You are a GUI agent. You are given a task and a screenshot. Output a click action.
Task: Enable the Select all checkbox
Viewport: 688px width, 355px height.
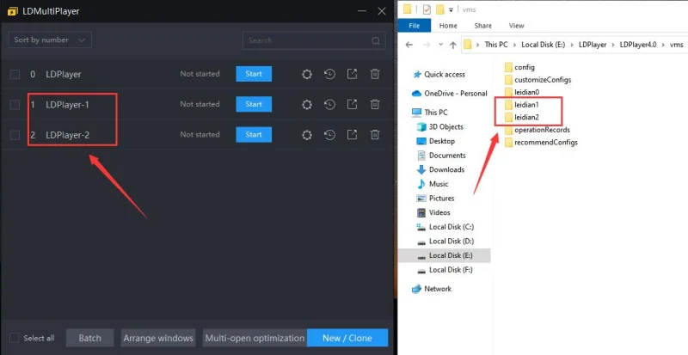pos(15,338)
